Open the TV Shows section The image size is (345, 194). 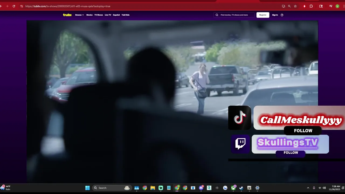click(99, 15)
